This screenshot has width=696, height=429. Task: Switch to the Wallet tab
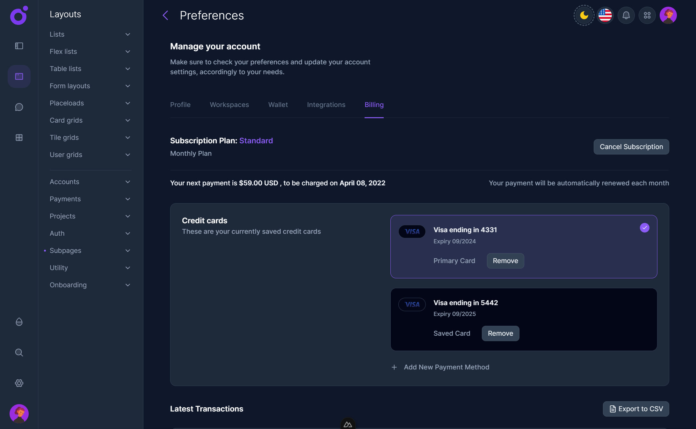tap(278, 104)
